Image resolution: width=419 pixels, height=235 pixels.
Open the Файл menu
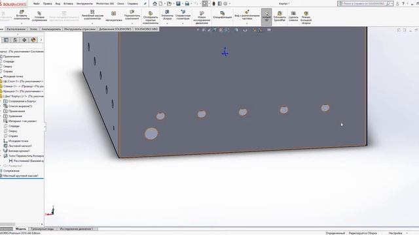tap(37, 4)
